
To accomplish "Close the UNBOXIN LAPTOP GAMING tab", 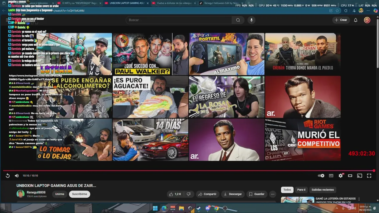I will click(x=148, y=3).
